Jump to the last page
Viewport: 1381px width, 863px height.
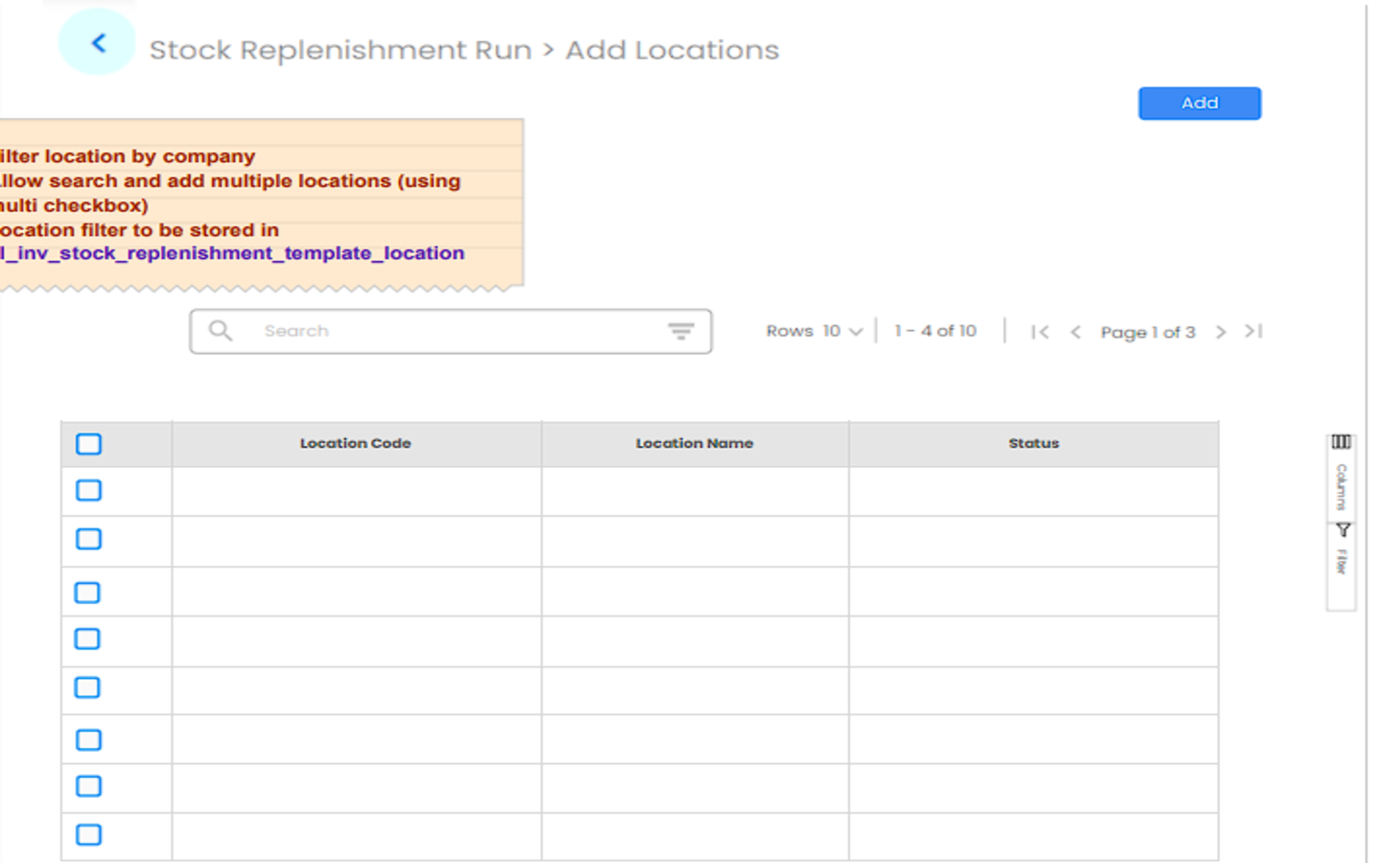point(1253,332)
